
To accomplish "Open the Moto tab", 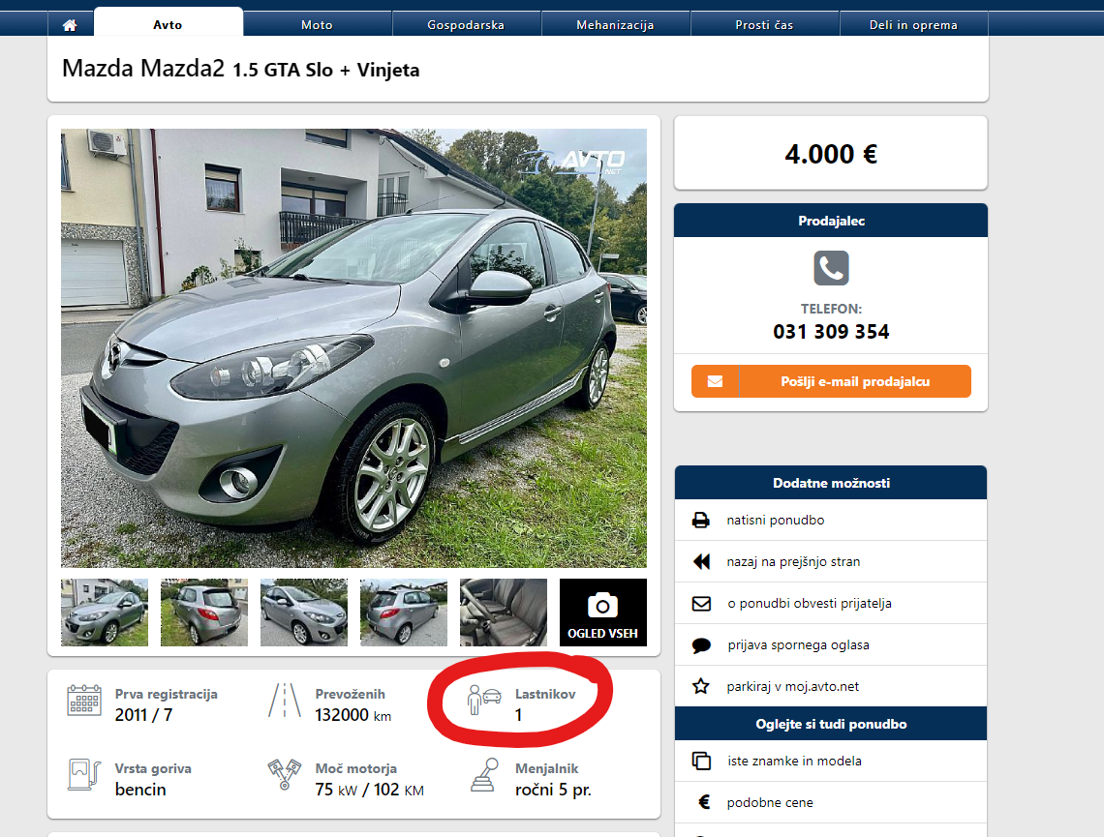I will pos(317,24).
